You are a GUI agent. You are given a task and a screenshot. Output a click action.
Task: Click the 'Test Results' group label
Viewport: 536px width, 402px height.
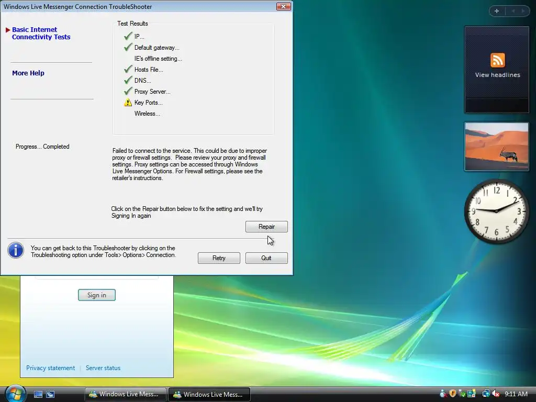[132, 23]
